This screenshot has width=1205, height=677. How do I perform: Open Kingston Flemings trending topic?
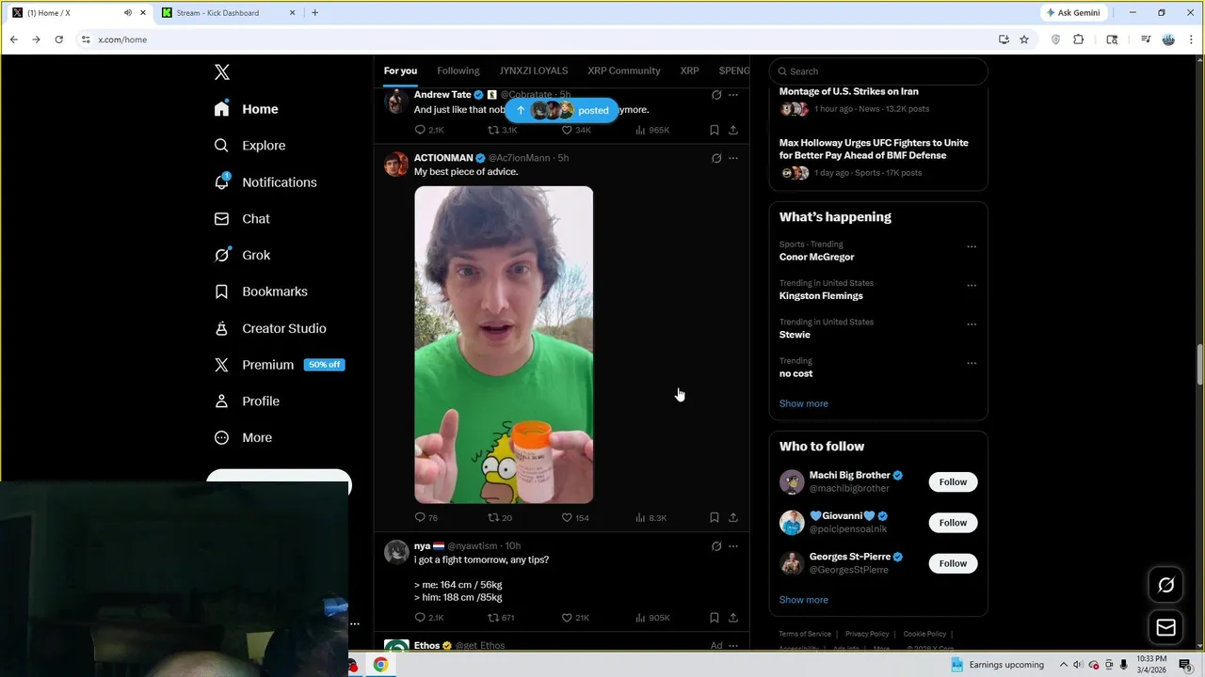[821, 295]
